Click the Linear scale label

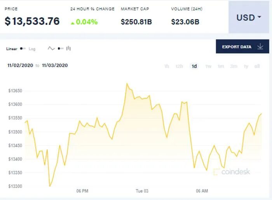[x=12, y=49]
